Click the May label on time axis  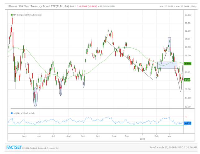click(x=25, y=136)
